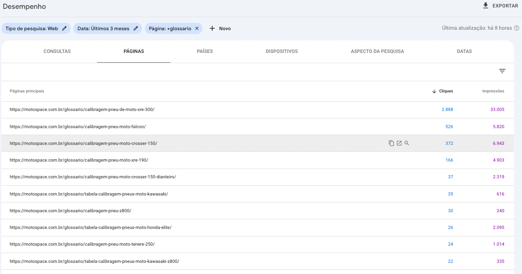This screenshot has width=522, height=274.
Task: Click the Exportar button label
Action: point(505,6)
